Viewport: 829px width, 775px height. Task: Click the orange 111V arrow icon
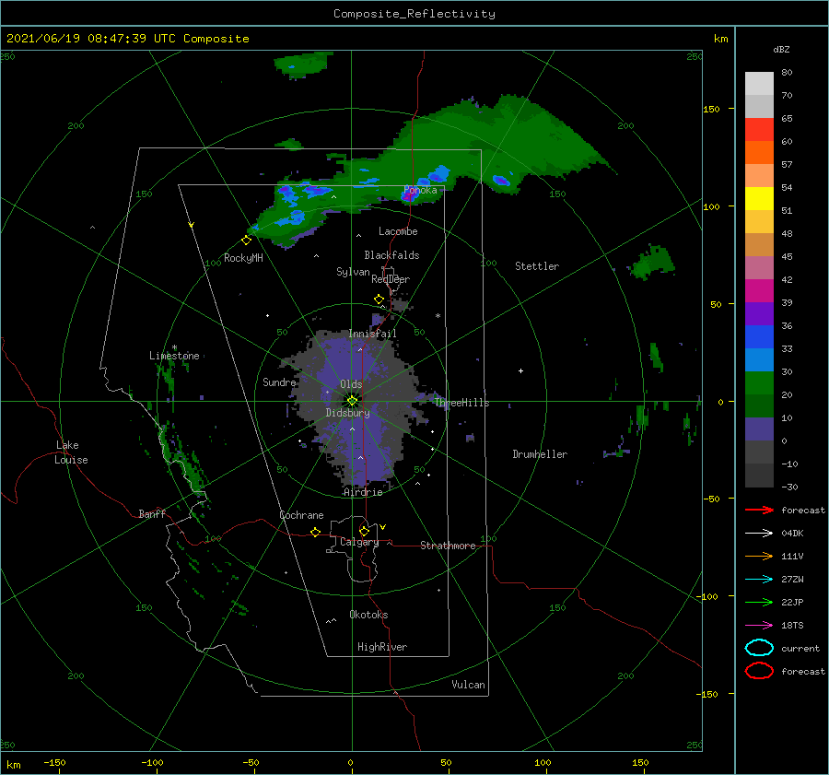pyautogui.click(x=759, y=556)
